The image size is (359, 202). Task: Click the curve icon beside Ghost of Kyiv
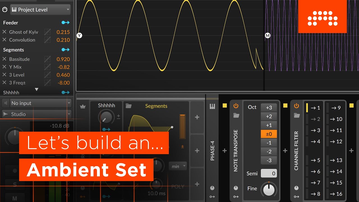pos(47,32)
